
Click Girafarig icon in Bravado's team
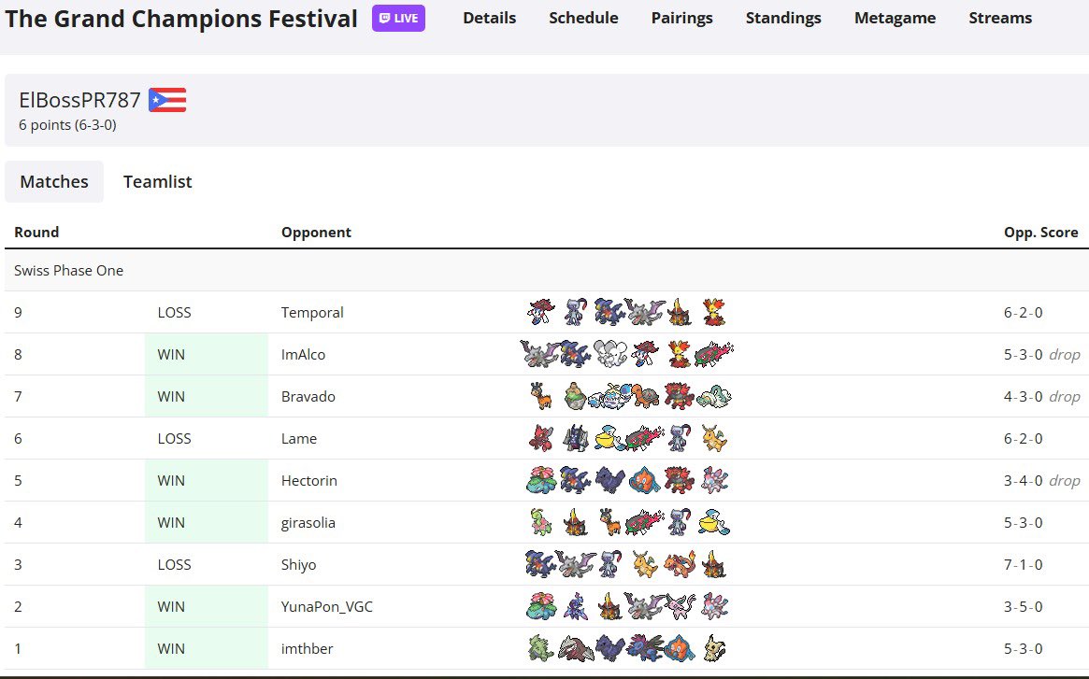click(541, 396)
